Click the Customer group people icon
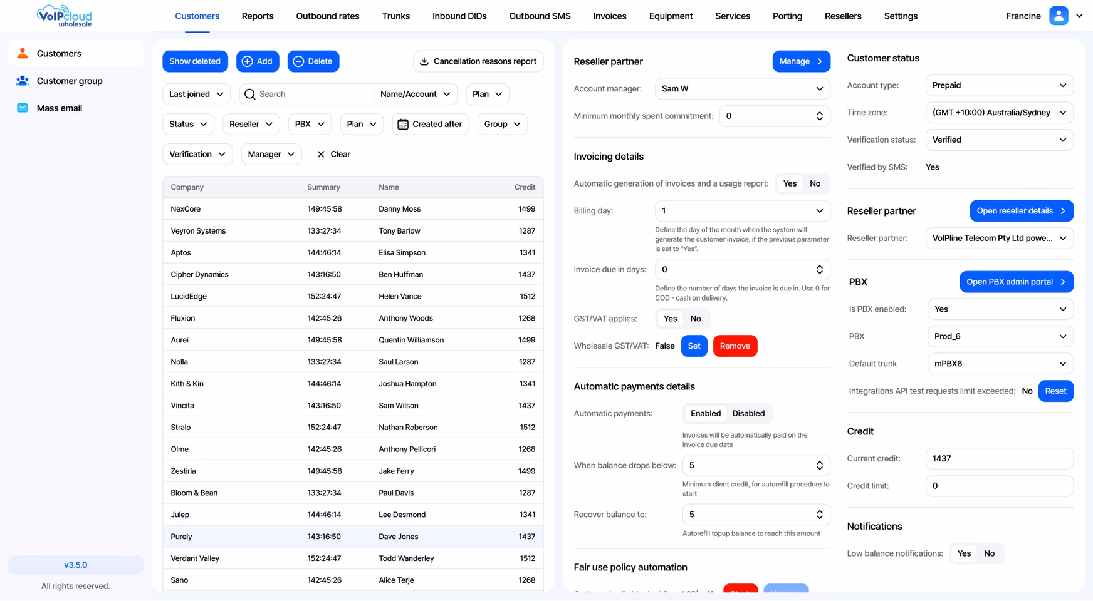This screenshot has width=1093, height=601. (23, 81)
